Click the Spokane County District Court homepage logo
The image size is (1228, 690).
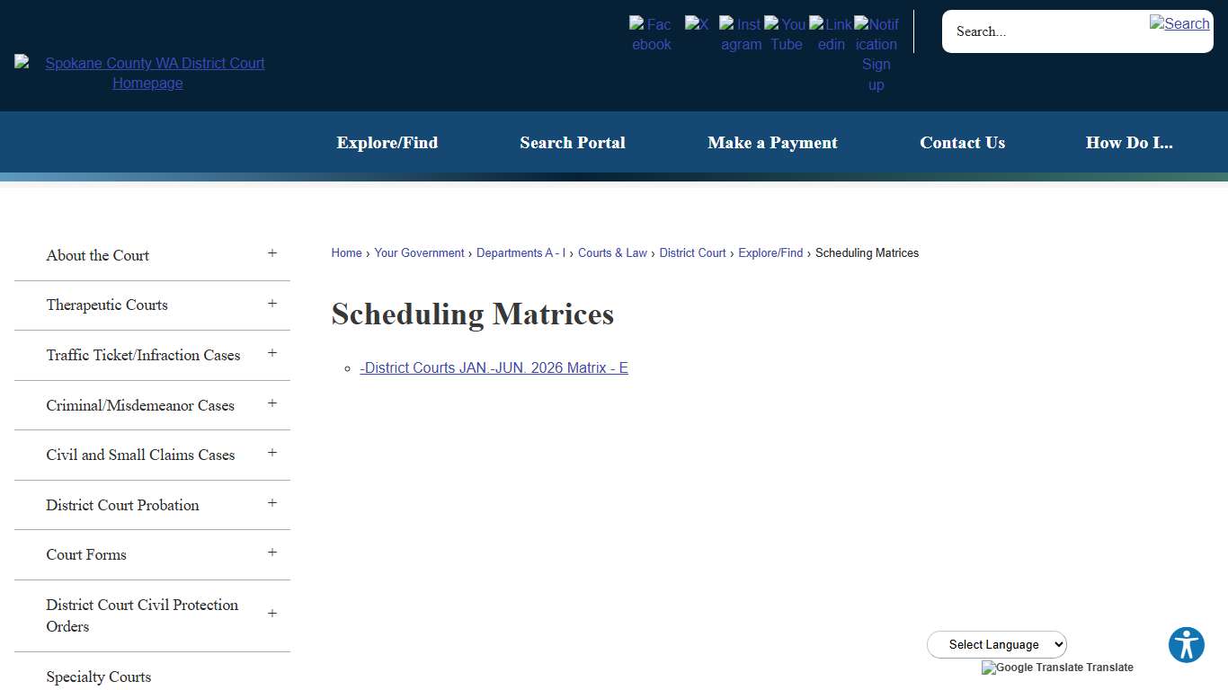(x=147, y=73)
